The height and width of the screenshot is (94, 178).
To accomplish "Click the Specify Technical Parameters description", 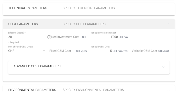I will [x=89, y=8].
